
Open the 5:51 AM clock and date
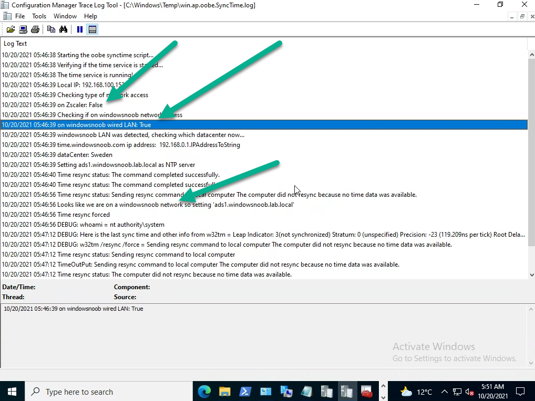coord(492,392)
